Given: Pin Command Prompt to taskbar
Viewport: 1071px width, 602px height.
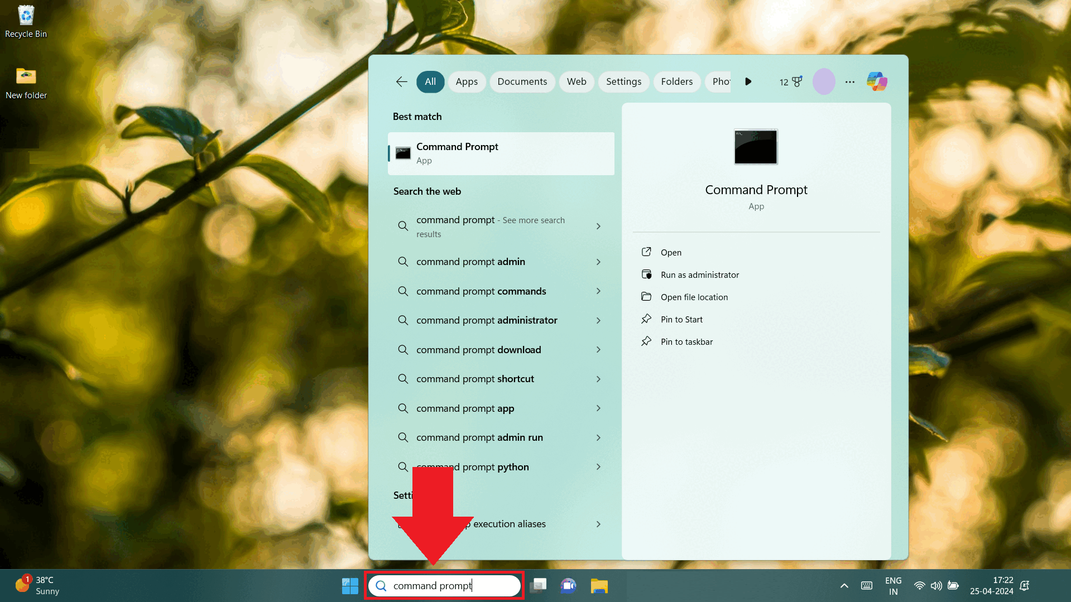Looking at the screenshot, I should pyautogui.click(x=686, y=341).
